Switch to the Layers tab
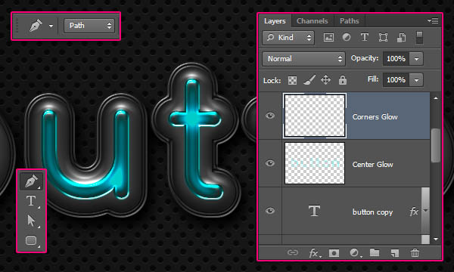 click(275, 21)
